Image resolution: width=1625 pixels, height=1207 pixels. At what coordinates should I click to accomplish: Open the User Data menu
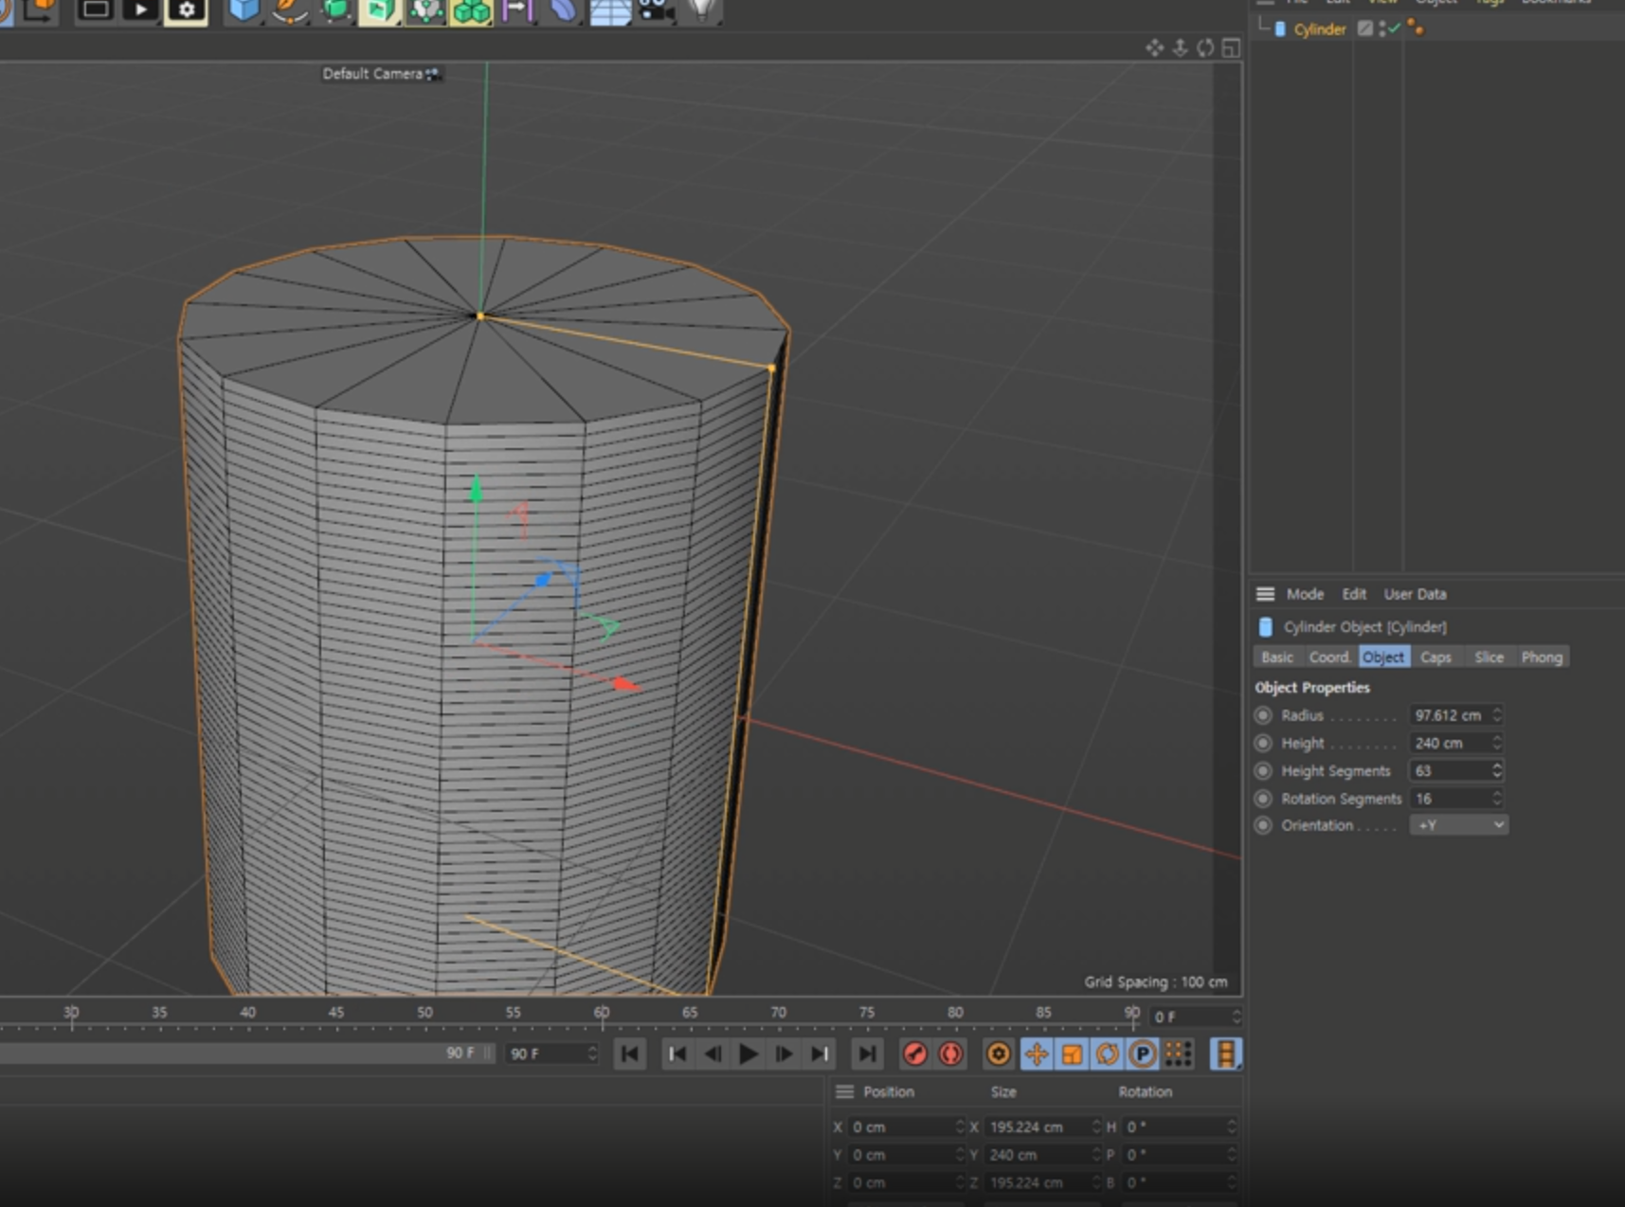(x=1415, y=594)
